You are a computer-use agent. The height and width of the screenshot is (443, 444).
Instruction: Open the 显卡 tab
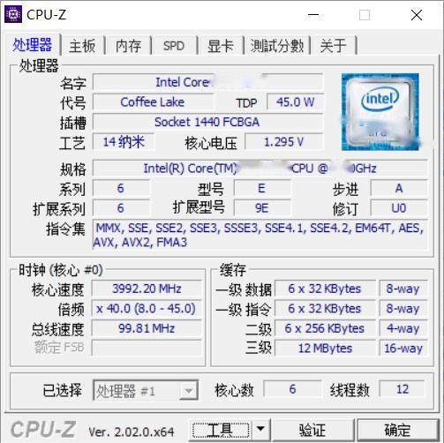coord(221,46)
